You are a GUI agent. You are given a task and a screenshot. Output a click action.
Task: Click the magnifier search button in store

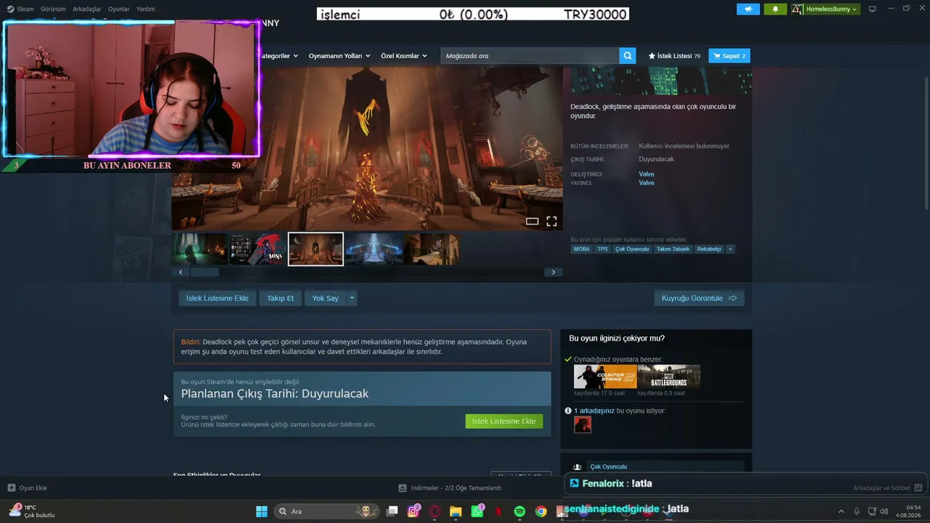628,56
